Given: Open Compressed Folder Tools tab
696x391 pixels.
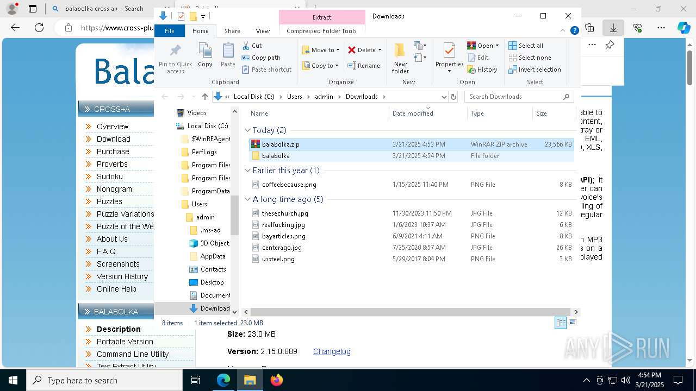Looking at the screenshot, I should pos(321,31).
